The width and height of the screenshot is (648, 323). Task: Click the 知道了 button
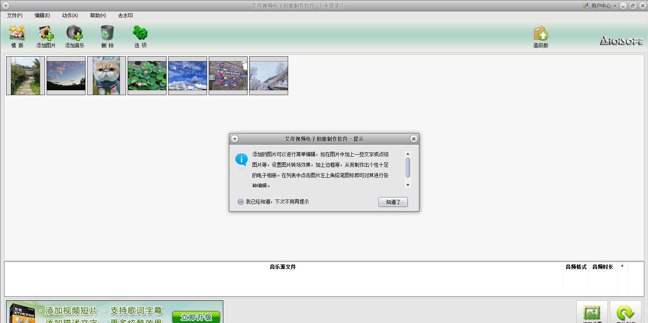click(x=393, y=202)
